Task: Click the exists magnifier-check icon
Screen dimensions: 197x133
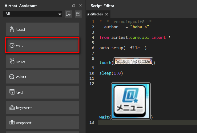Action: pos(12,77)
